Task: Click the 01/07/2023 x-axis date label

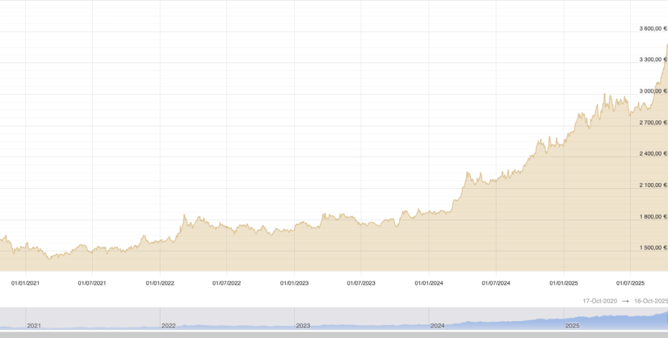Action: [361, 283]
